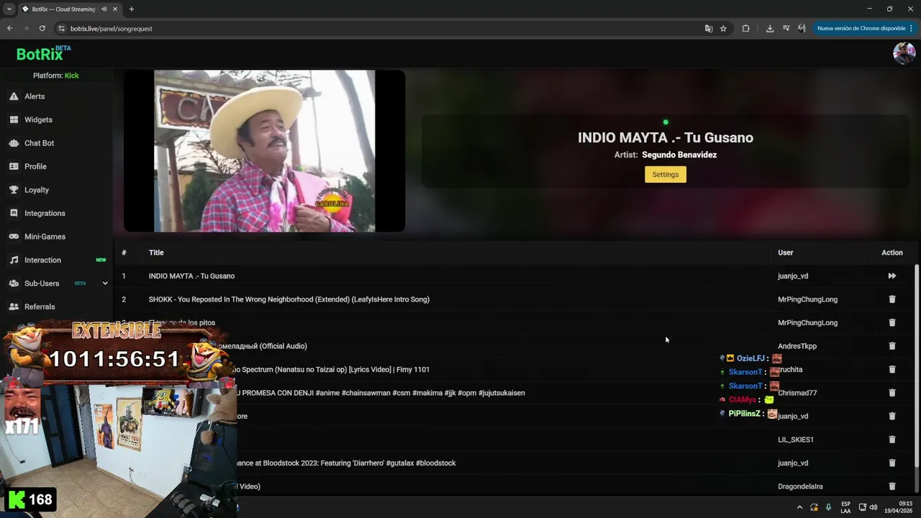Screen dimensions: 921x518
Task: Open the user avatar at top right
Action: [x=904, y=53]
